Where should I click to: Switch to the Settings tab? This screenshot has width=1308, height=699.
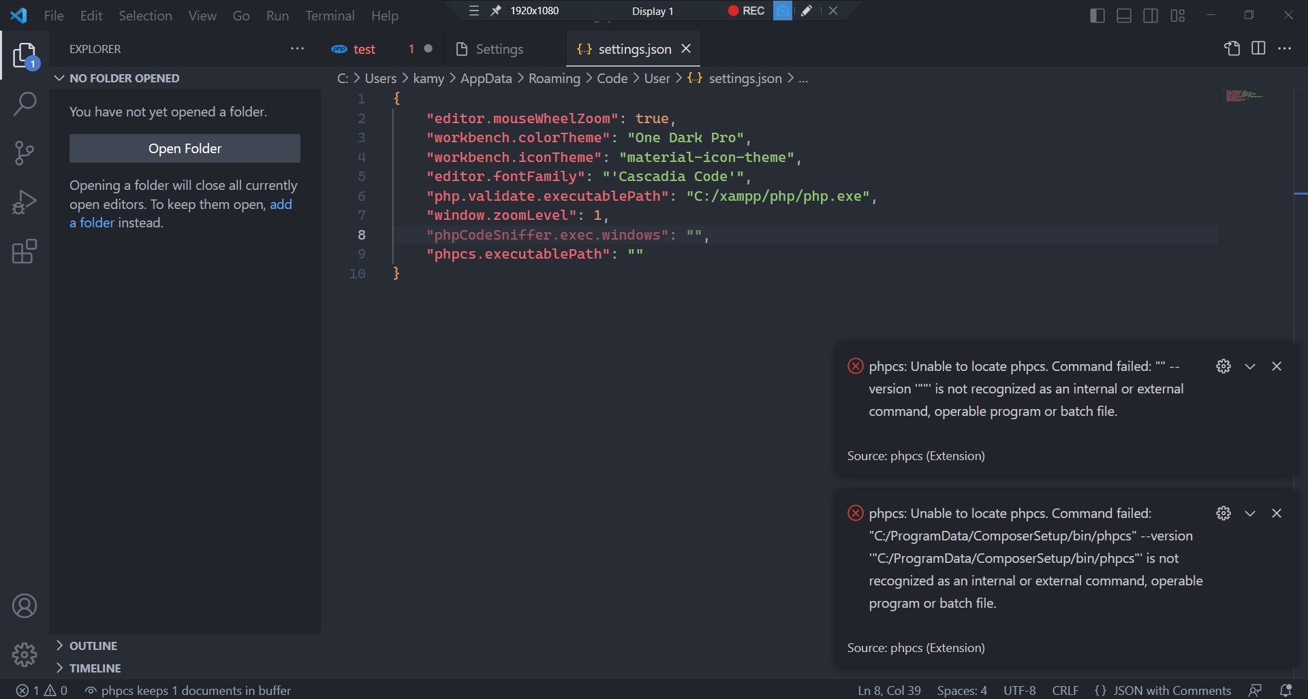tap(504, 49)
